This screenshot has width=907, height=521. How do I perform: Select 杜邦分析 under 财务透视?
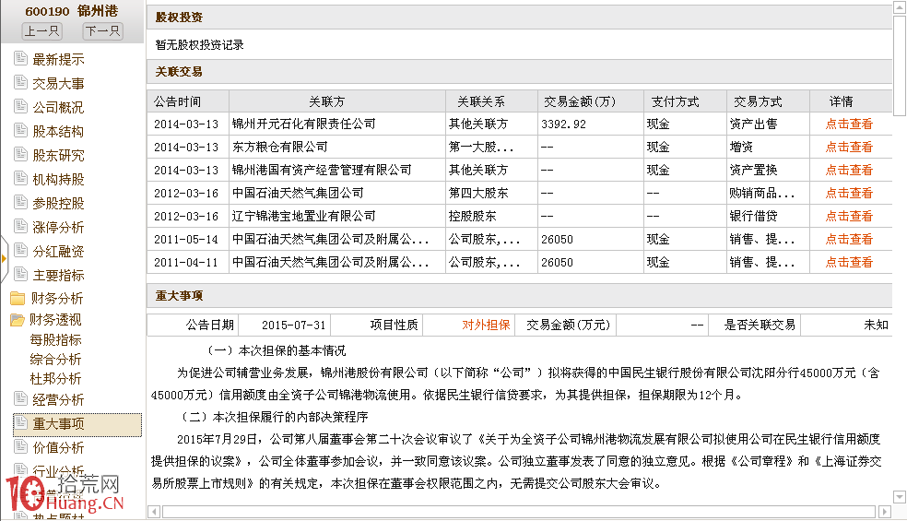point(55,379)
